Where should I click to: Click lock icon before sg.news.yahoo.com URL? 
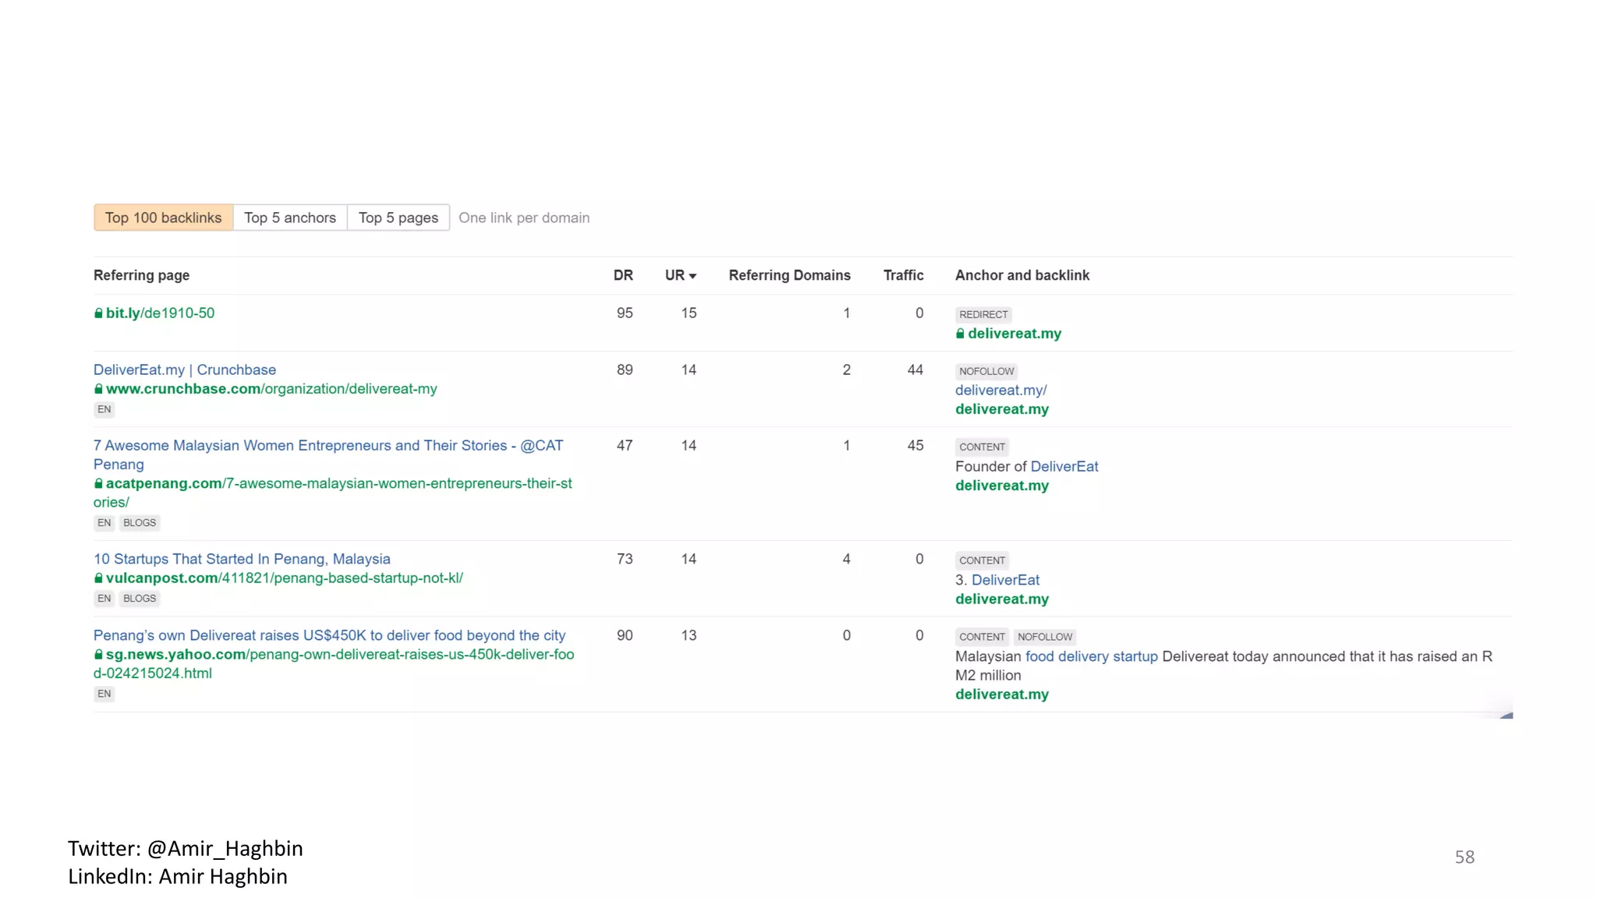pos(98,655)
